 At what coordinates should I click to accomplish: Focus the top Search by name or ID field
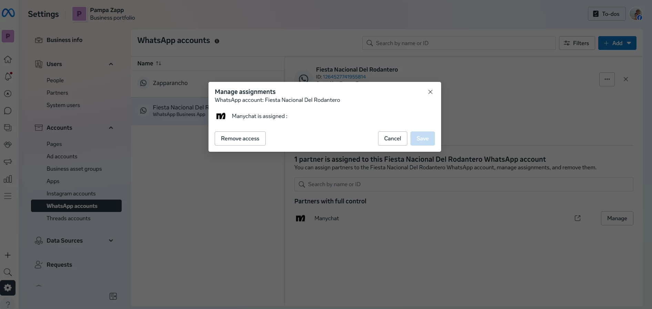tap(459, 43)
